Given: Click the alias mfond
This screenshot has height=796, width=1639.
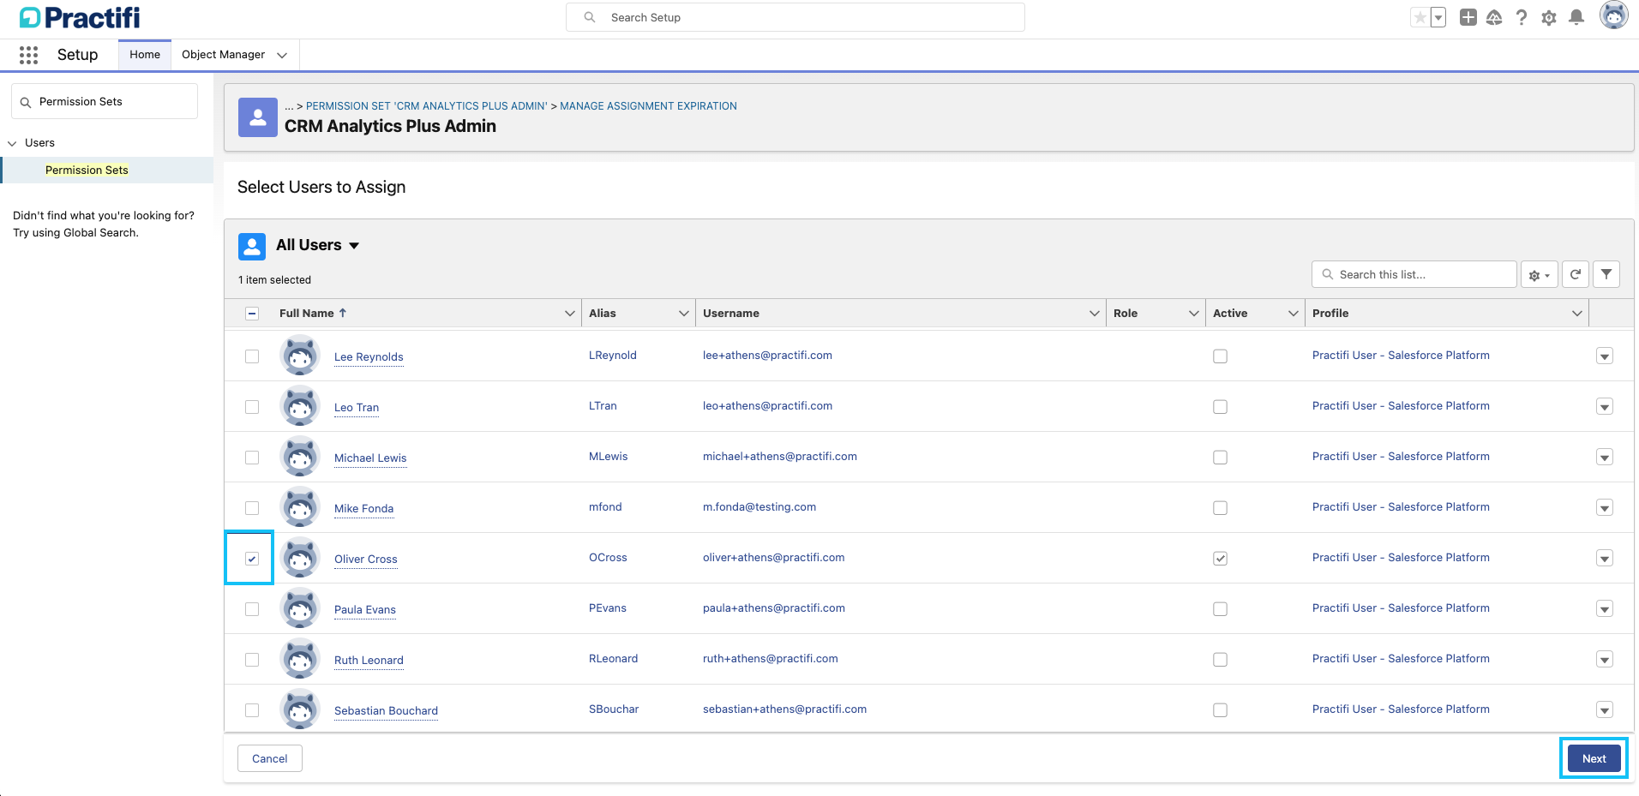Looking at the screenshot, I should point(605,507).
